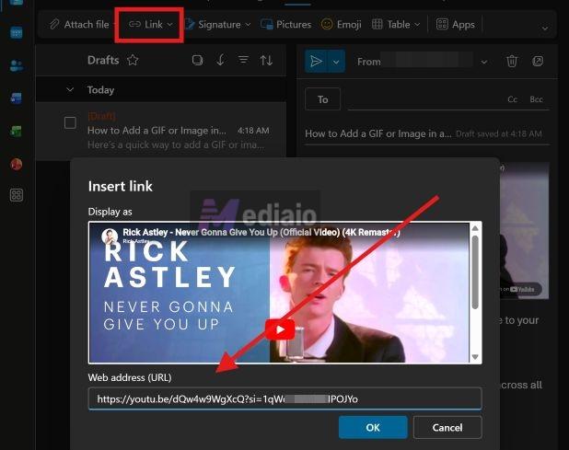
Task: Click the preview scrollbar up arrow
Action: [x=475, y=228]
